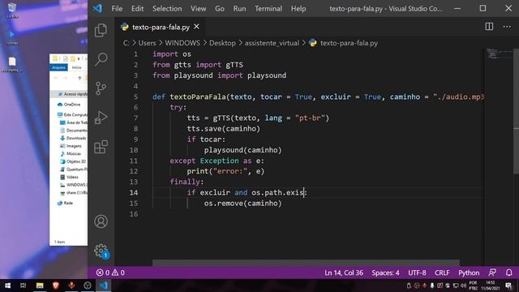Click line number 5 in gutter
Image resolution: width=519 pixels, height=292 pixels.
(x=135, y=97)
